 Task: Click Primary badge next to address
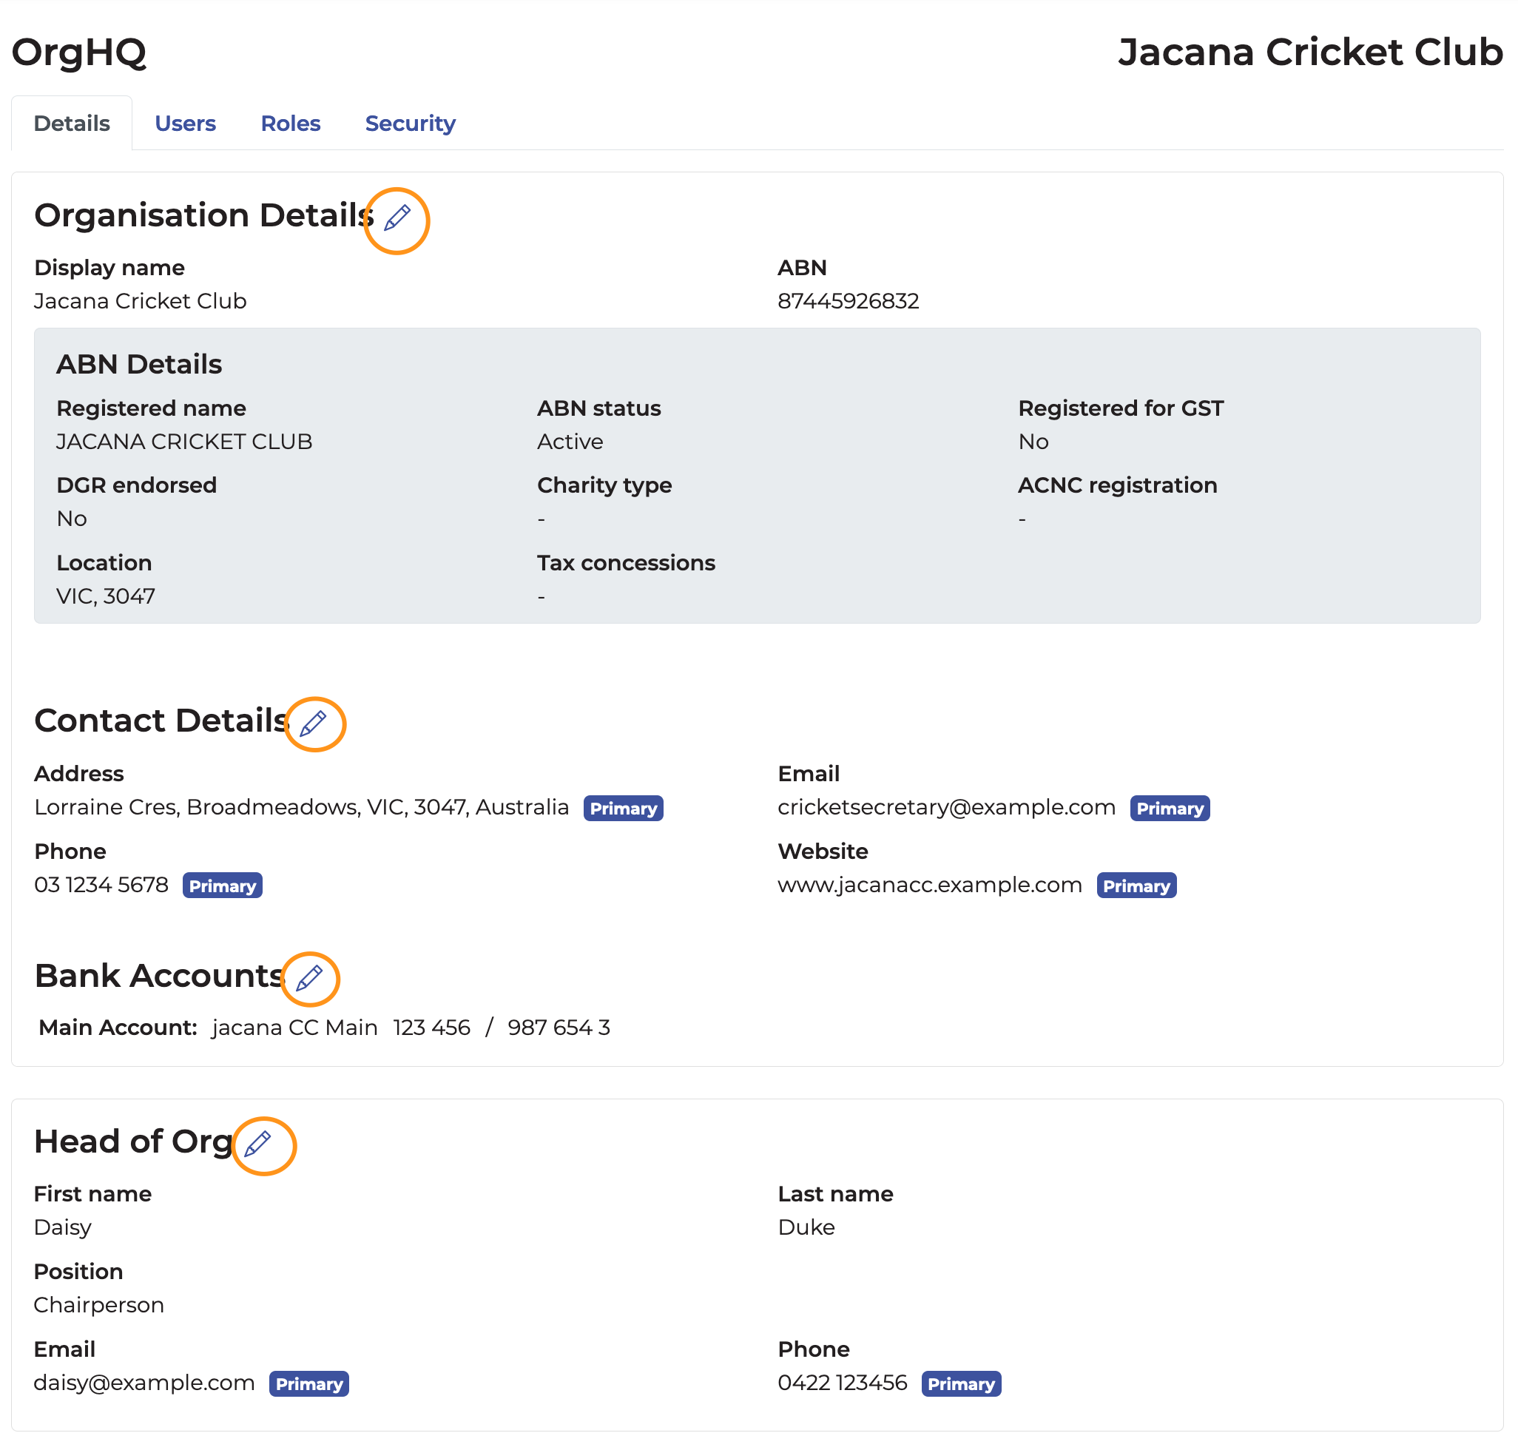pos(623,809)
